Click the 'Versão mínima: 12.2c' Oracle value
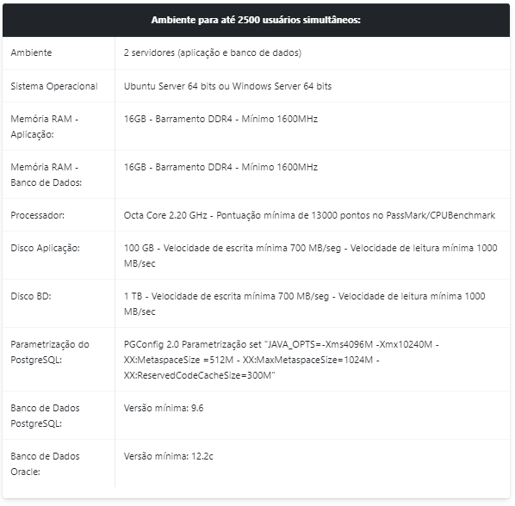The width and height of the screenshot is (515, 506). [x=169, y=456]
